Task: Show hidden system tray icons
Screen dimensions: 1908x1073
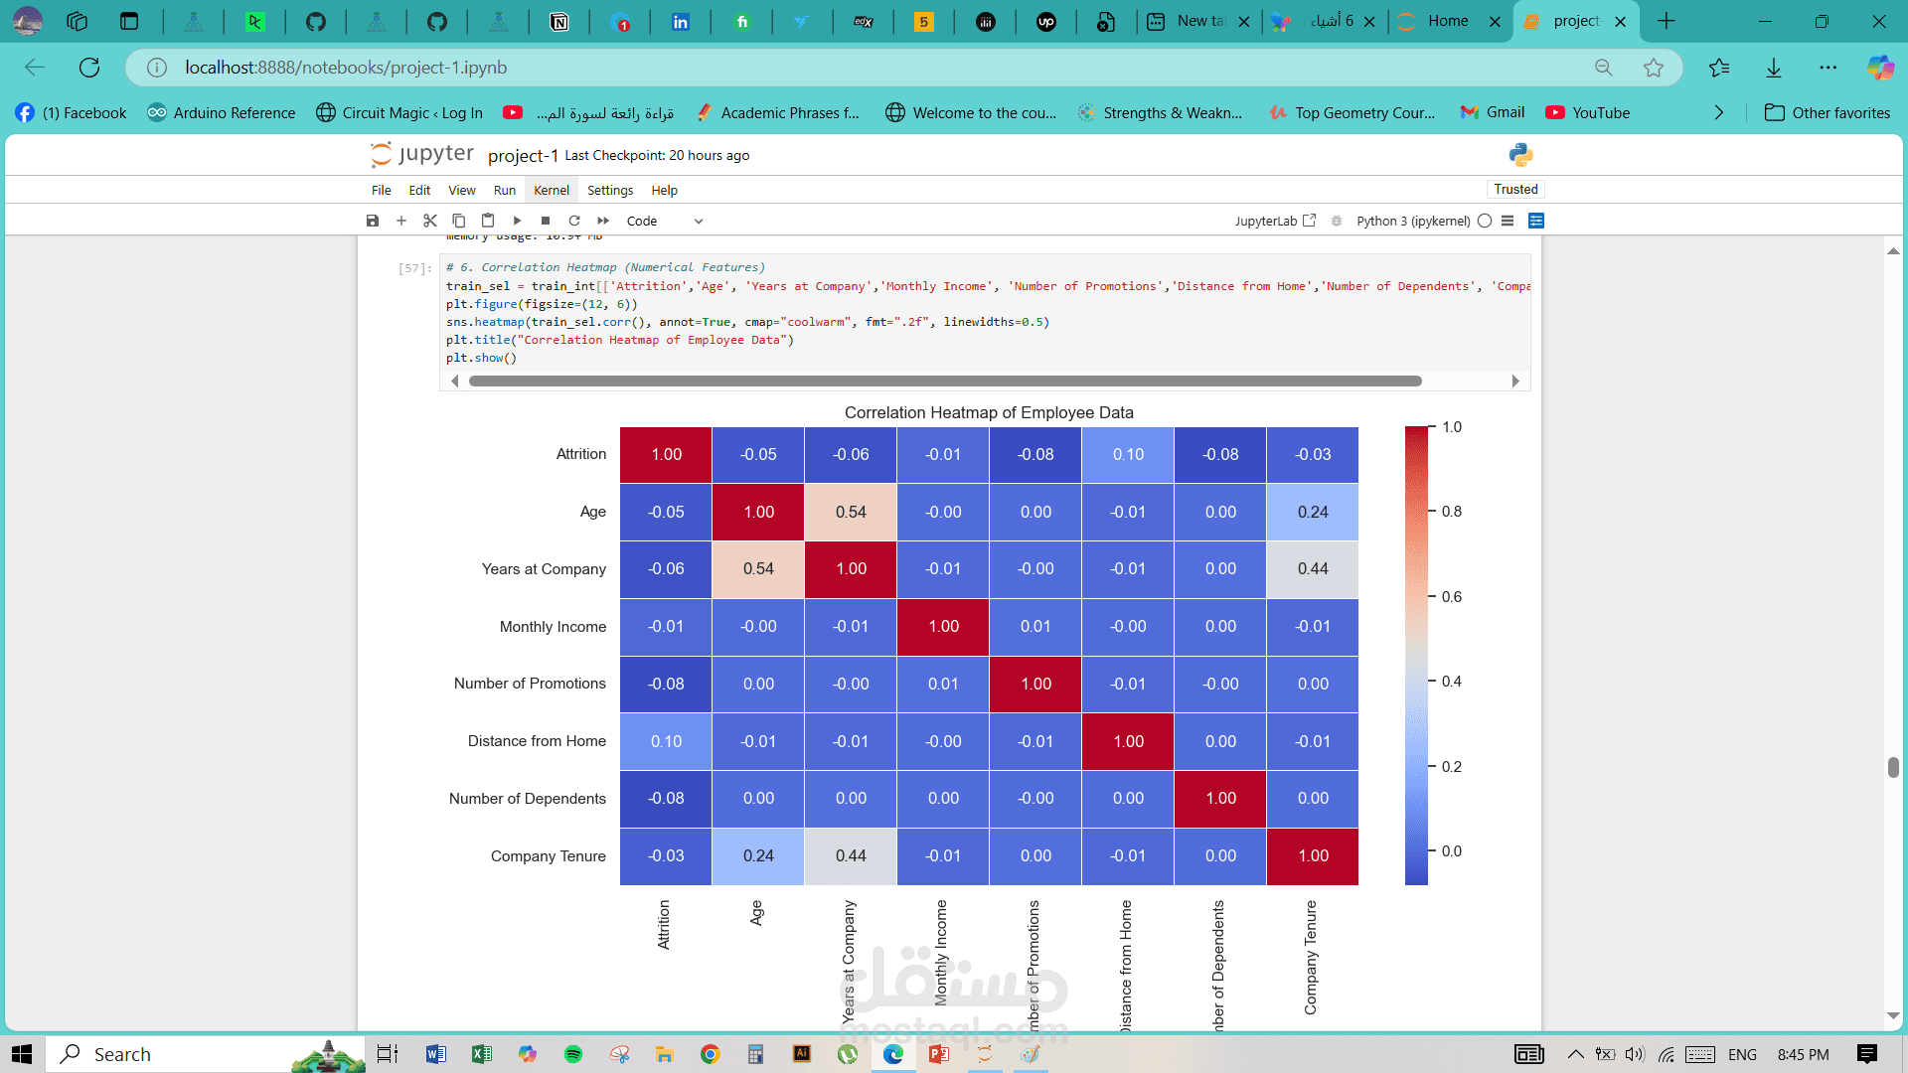Action: [1575, 1054]
